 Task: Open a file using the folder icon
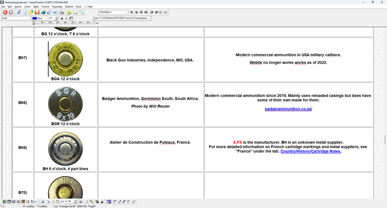pos(31,12)
